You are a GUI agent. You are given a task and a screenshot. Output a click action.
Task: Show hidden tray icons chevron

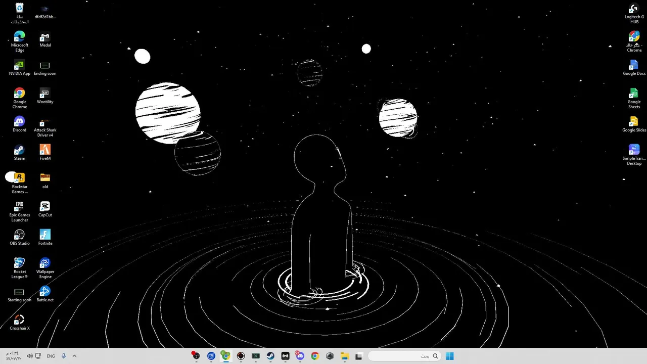pyautogui.click(x=74, y=356)
